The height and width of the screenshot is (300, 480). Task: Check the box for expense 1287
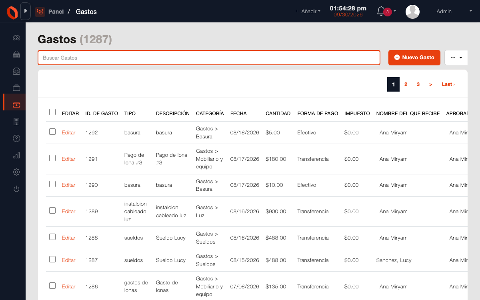(x=52, y=259)
